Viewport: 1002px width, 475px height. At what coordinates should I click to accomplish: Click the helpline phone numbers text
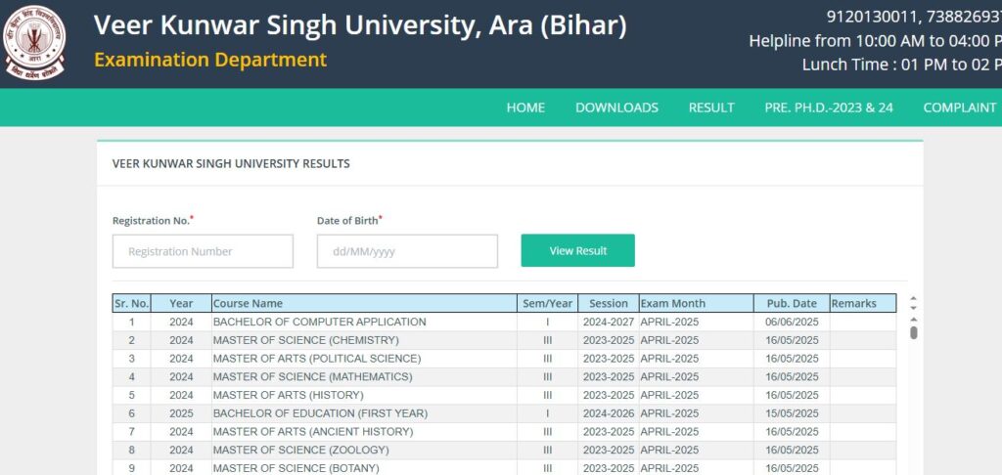pos(914,17)
